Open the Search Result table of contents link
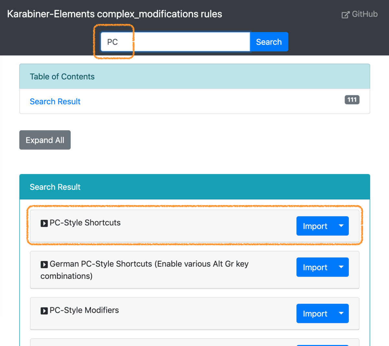Image resolution: width=389 pixels, height=346 pixels. pos(55,101)
